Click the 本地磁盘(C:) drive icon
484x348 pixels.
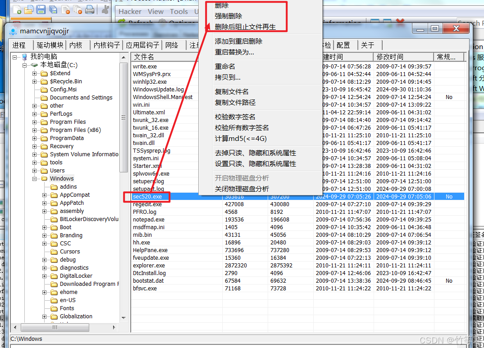coord(35,65)
